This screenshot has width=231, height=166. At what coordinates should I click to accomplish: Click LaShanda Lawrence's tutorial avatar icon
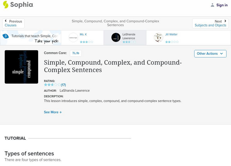coord(116,37)
